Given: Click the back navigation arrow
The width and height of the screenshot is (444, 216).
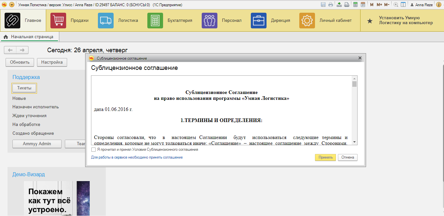Looking at the screenshot, I should [10, 50].
